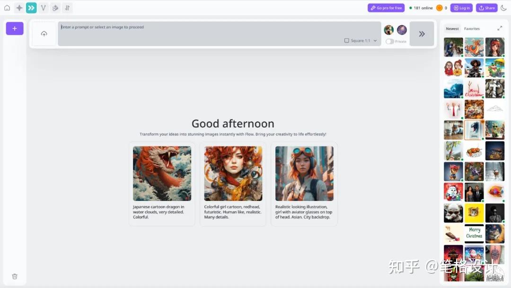
Task: Switch to the Newest tab
Action: tap(452, 29)
